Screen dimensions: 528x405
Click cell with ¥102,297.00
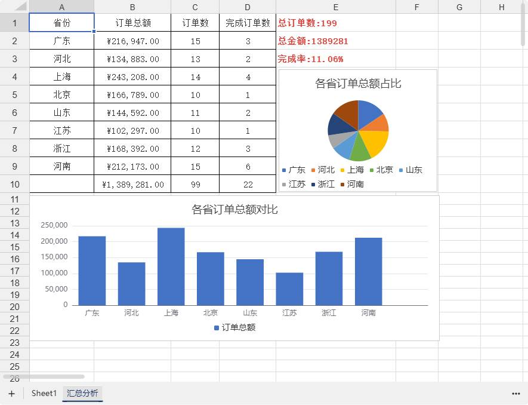(x=132, y=130)
